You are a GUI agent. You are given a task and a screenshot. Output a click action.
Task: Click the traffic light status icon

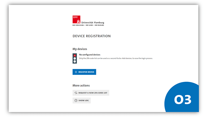coord(75,58)
